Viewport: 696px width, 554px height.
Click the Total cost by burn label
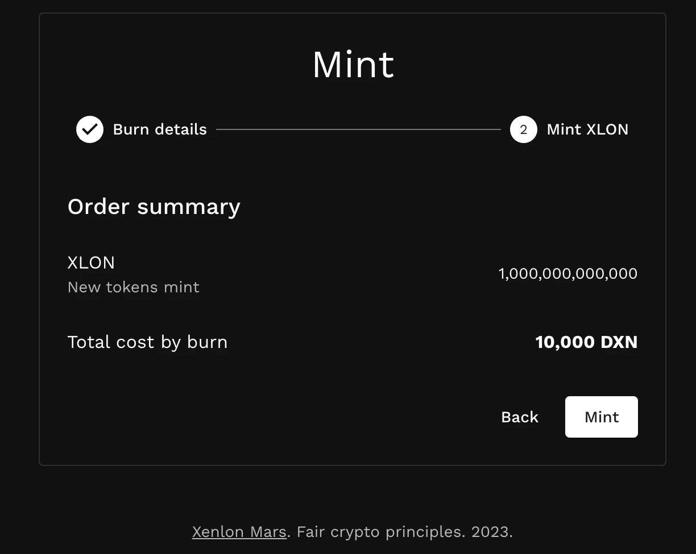[147, 342]
